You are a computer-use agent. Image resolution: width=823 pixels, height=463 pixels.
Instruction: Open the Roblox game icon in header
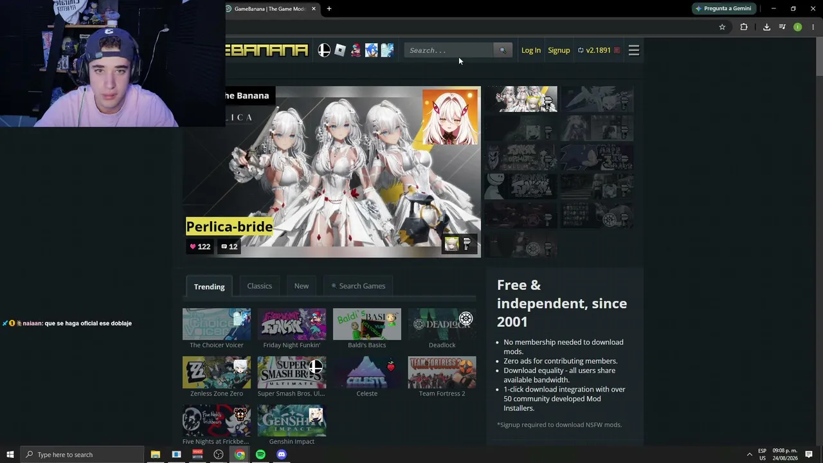point(340,50)
